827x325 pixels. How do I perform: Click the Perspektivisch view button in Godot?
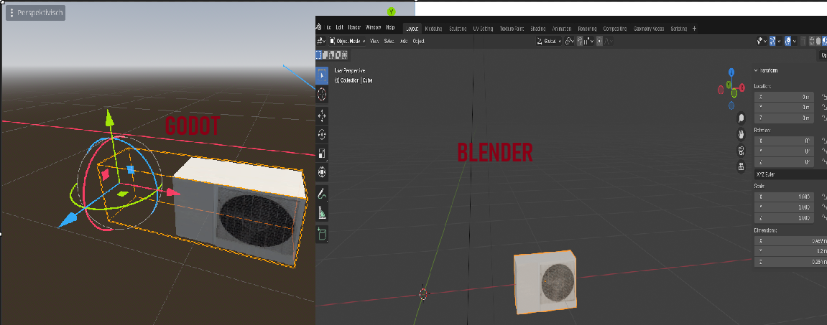coord(35,13)
